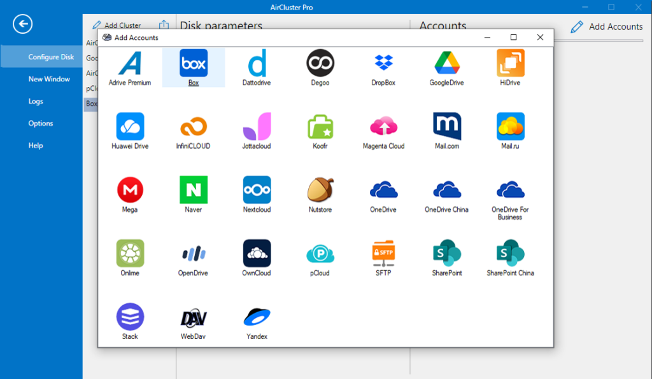Select the Mail.ru cloud icon
This screenshot has height=379, width=652.
[x=510, y=126]
